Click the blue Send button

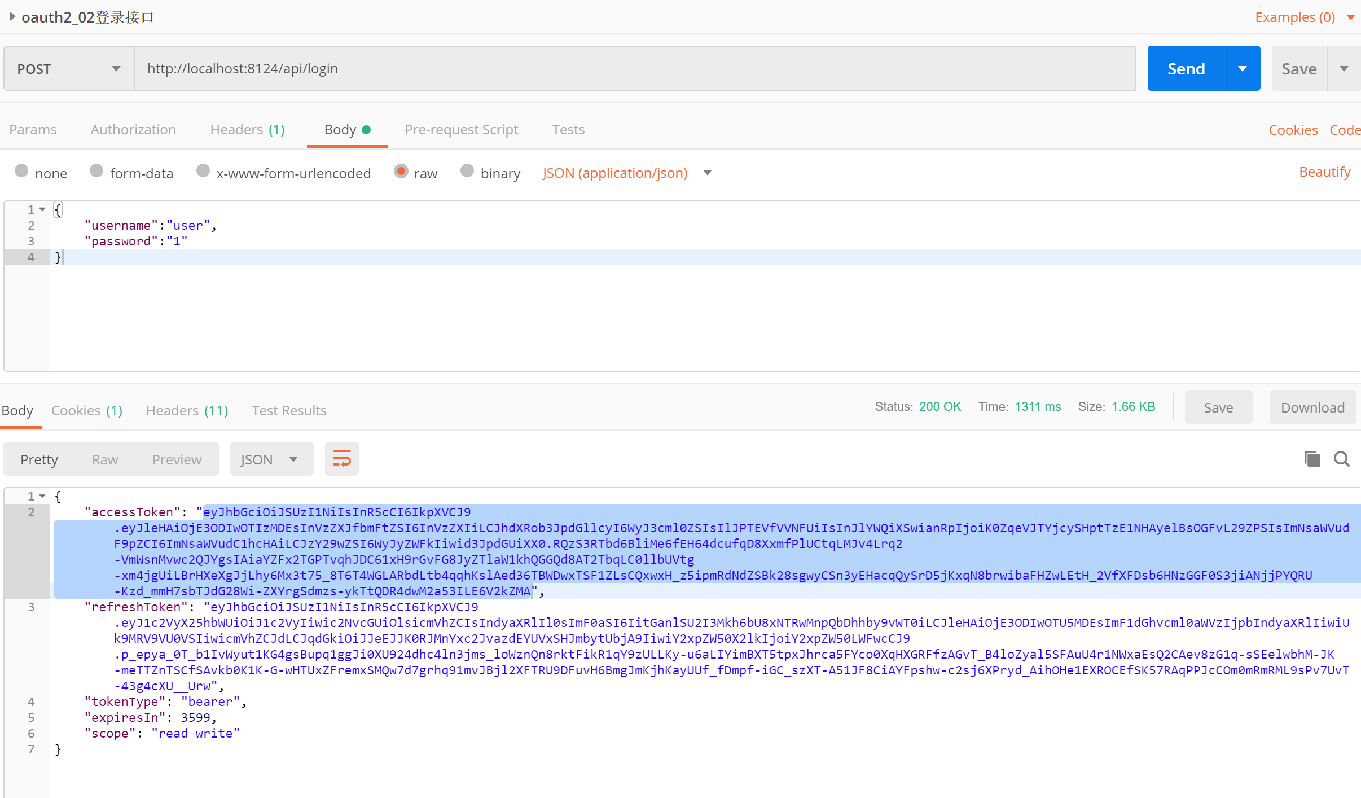(x=1186, y=69)
